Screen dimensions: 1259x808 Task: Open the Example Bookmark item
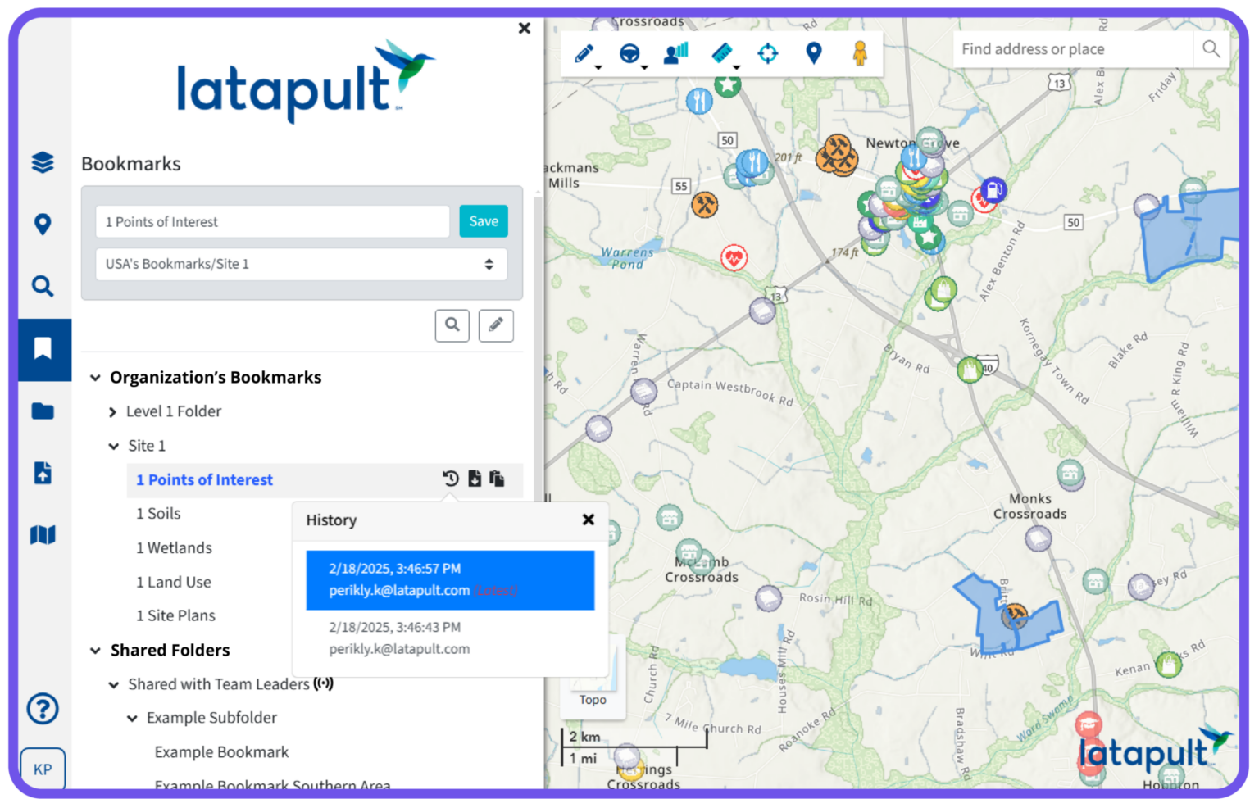pos(221,752)
